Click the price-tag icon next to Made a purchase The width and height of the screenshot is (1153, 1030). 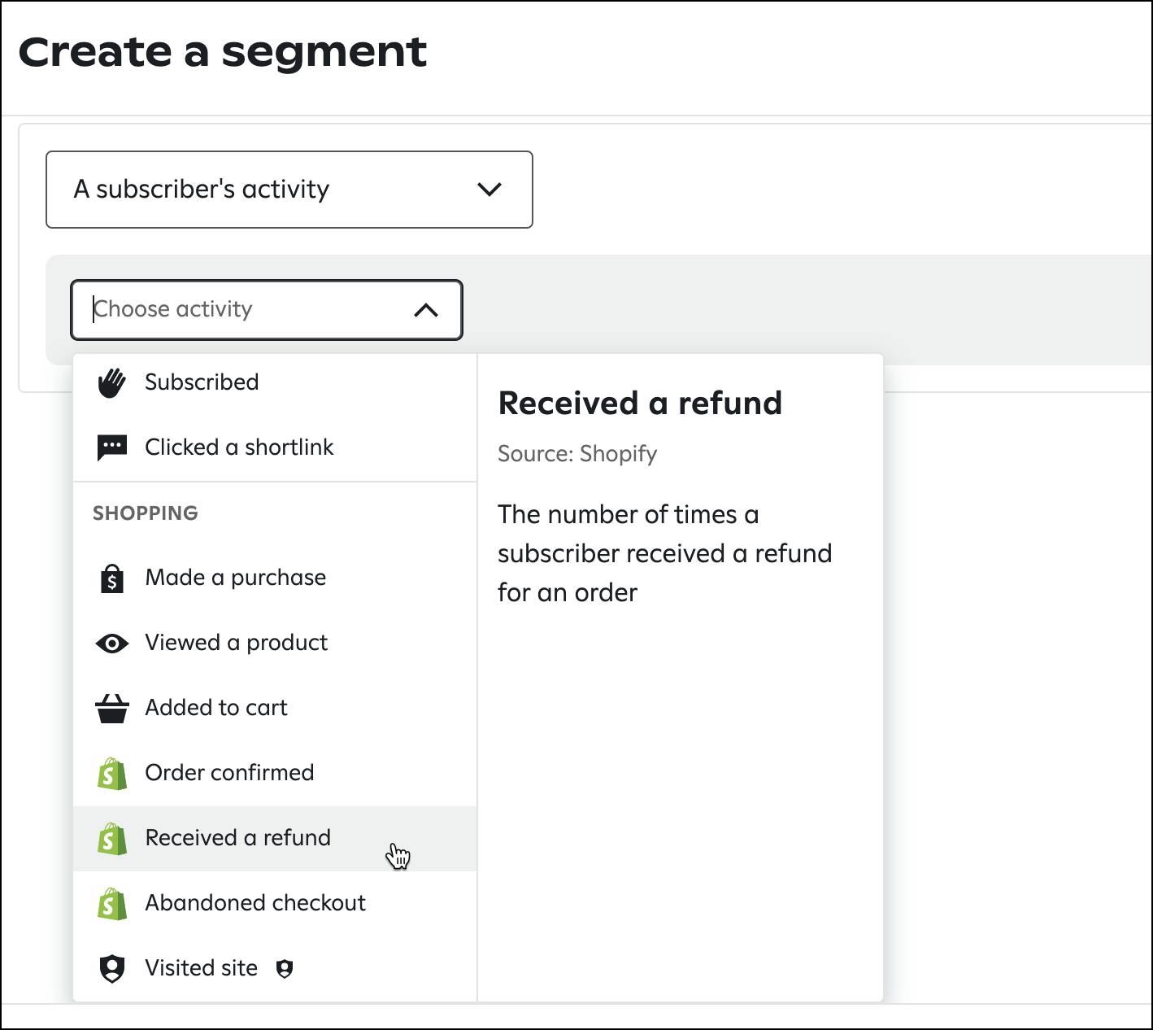(112, 578)
